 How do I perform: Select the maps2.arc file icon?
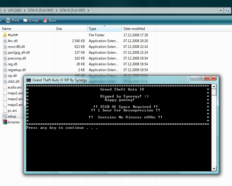5,99
